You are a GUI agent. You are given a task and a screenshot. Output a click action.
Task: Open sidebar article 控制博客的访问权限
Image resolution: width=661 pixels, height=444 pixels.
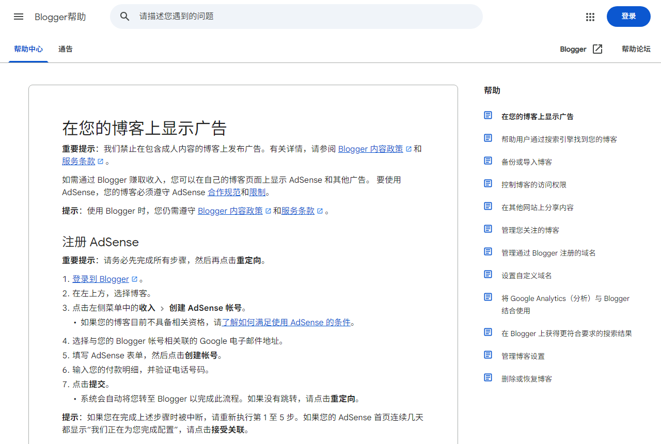tap(534, 185)
